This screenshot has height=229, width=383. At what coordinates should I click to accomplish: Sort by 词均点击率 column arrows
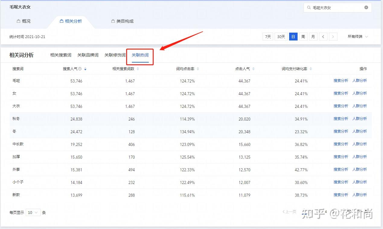tap(198, 69)
